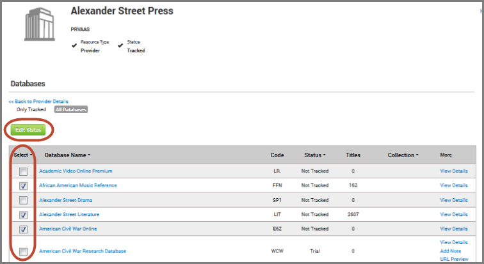The width and height of the screenshot is (484, 264).
Task: Click the PRVAAS provider code
Action: [x=80, y=29]
